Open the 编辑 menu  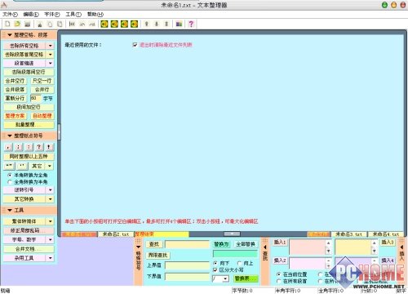pos(31,14)
